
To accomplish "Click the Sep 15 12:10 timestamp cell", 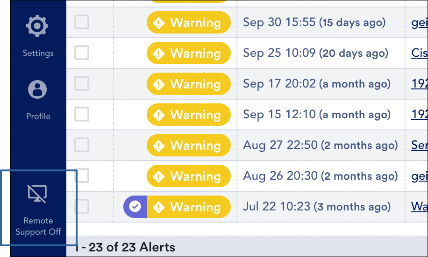I will tap(317, 115).
